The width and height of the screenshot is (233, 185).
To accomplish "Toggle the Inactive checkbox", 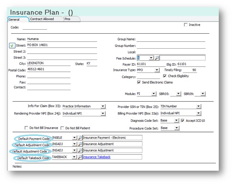I will [x=186, y=25].
